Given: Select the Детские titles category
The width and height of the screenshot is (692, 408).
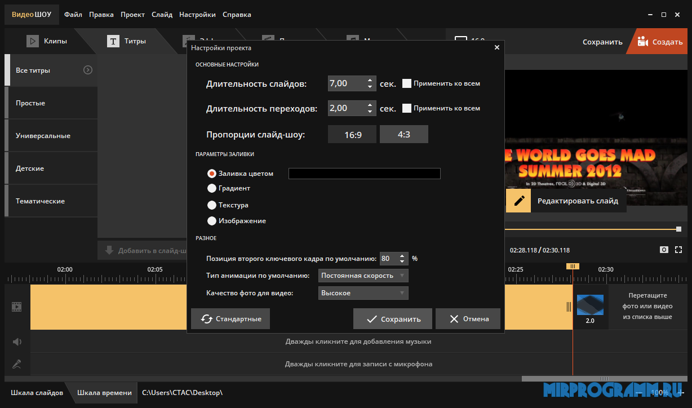Looking at the screenshot, I should [x=51, y=168].
